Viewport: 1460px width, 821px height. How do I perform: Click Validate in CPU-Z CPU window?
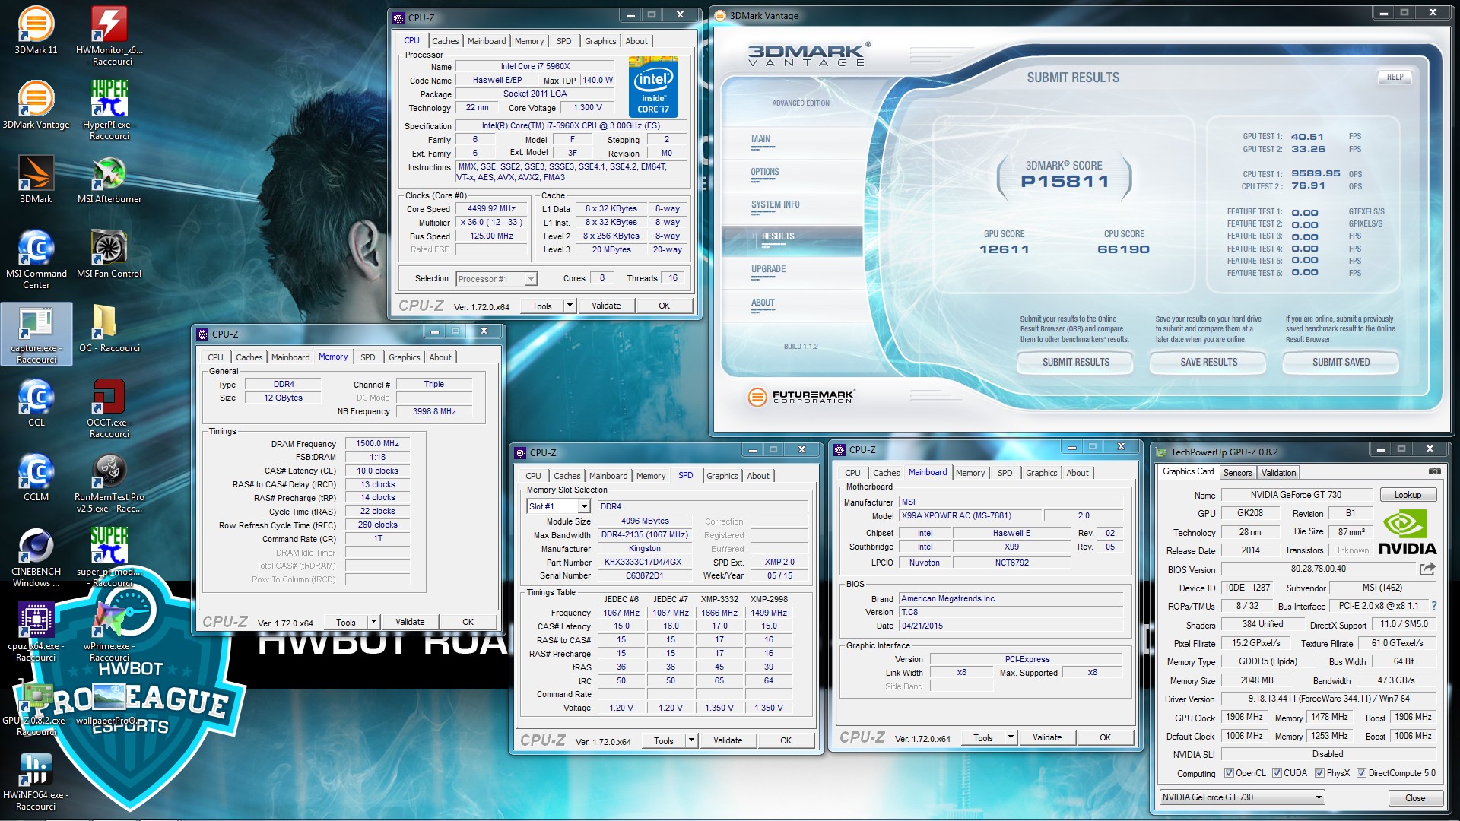606,306
